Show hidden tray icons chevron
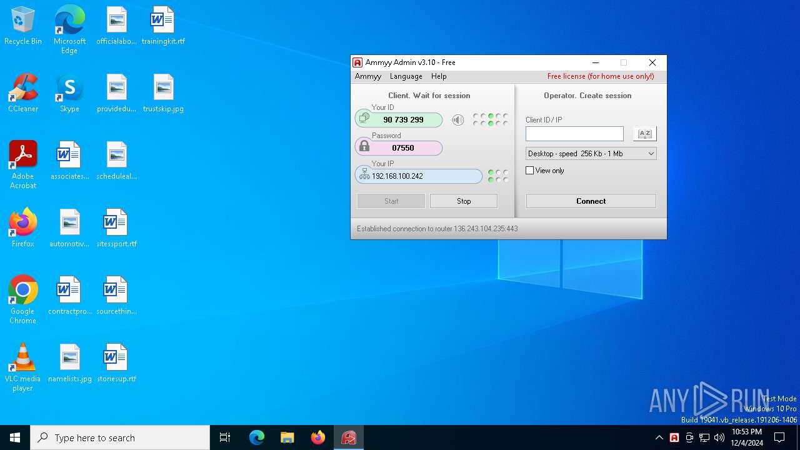 659,437
